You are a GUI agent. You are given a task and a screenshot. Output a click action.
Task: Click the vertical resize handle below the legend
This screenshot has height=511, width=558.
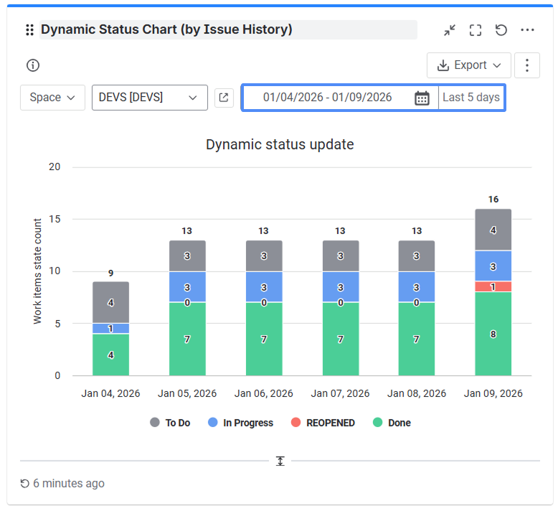[x=280, y=461]
